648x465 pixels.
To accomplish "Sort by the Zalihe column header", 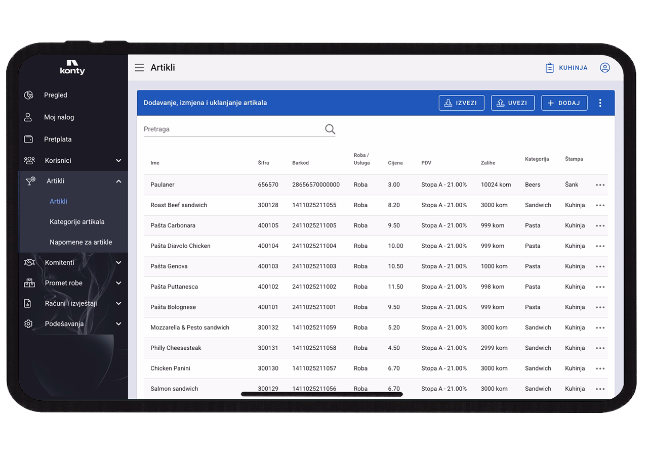I will [488, 163].
